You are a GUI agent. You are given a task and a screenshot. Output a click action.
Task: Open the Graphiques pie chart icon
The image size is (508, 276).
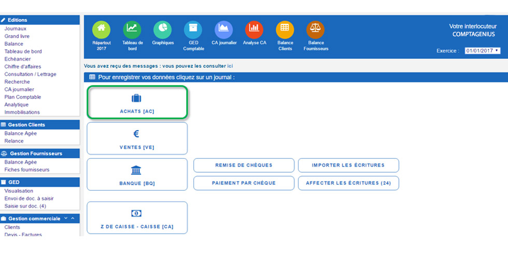pos(163,29)
